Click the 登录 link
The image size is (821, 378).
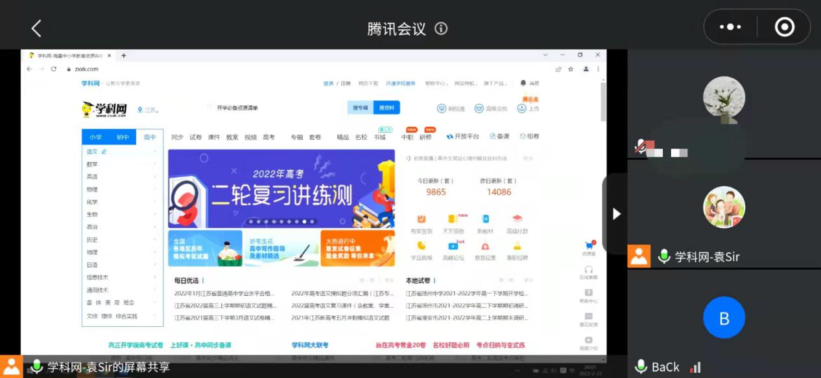pos(328,83)
